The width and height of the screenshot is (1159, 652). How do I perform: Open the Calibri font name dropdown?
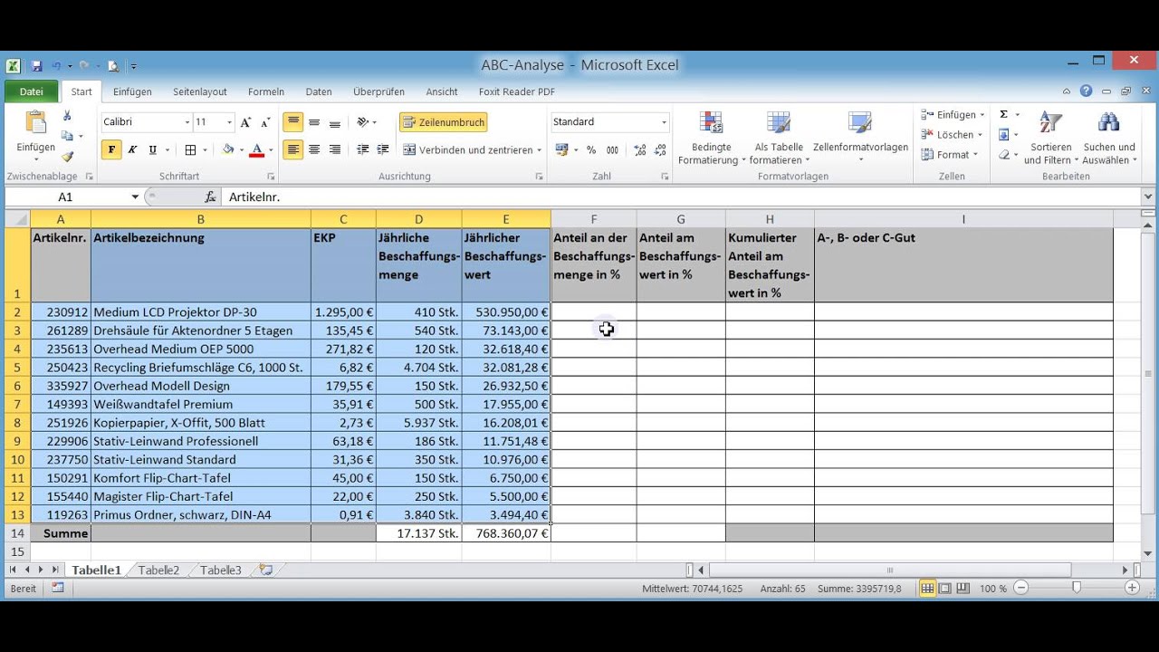point(187,122)
